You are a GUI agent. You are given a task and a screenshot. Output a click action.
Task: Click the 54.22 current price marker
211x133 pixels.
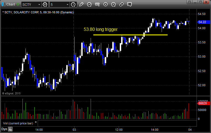[x=203, y=22]
